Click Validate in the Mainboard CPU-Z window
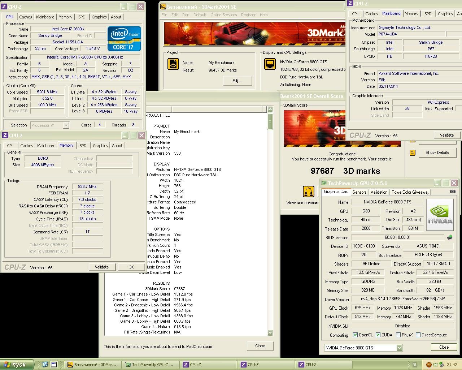The image size is (462, 370). pyautogui.click(x=447, y=135)
